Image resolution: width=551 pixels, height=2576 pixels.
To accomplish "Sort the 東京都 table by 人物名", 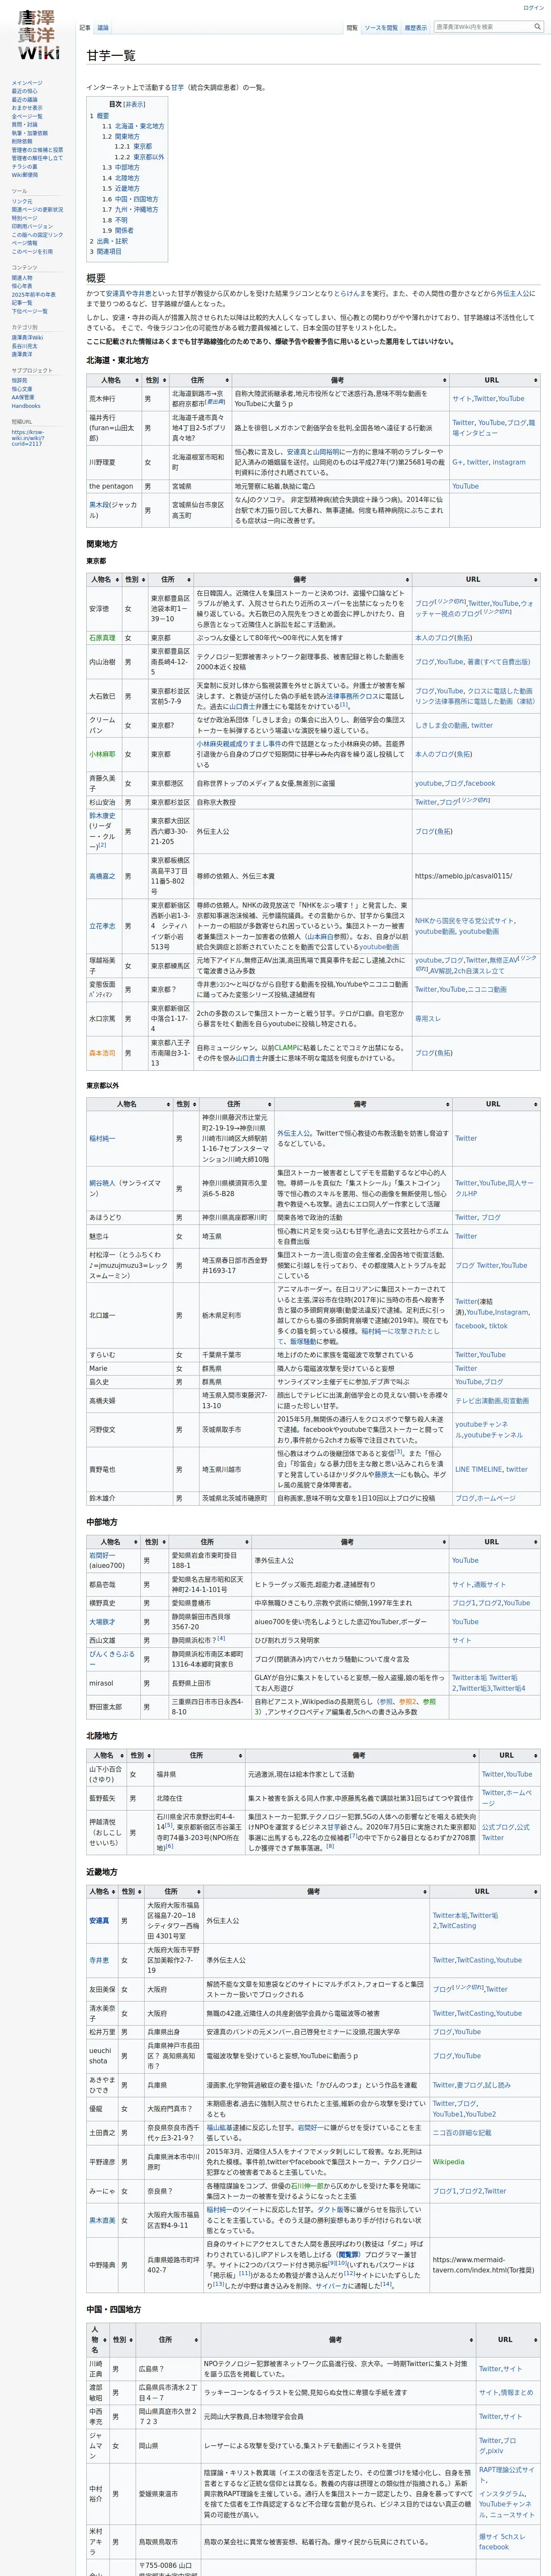I will click(x=104, y=579).
